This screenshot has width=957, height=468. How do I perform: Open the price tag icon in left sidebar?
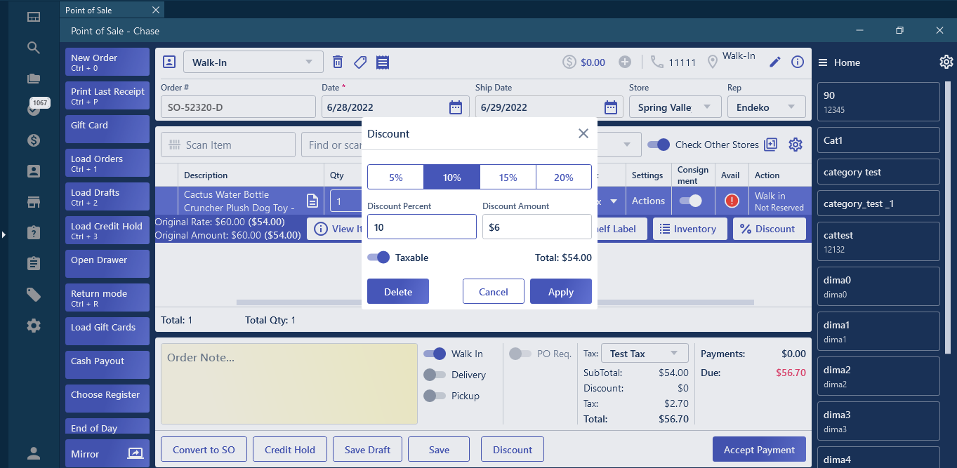coord(34,295)
